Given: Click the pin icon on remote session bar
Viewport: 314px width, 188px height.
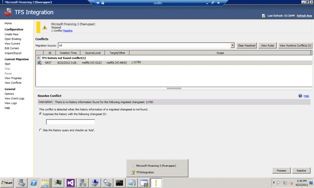Looking at the screenshot, I should 98,3.
